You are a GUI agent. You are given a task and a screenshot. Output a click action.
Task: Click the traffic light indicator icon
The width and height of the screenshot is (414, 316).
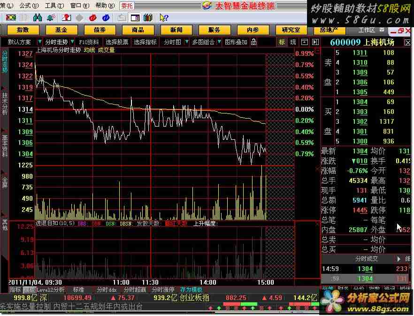[x=10, y=17]
